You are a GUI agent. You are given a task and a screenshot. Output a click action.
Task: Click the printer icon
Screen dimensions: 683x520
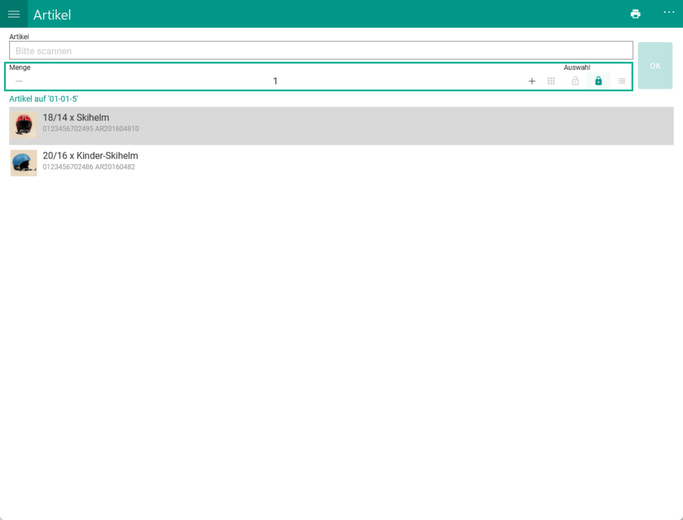tap(635, 14)
